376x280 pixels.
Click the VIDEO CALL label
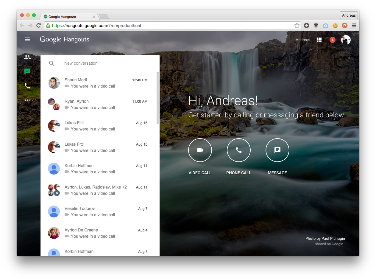[200, 173]
